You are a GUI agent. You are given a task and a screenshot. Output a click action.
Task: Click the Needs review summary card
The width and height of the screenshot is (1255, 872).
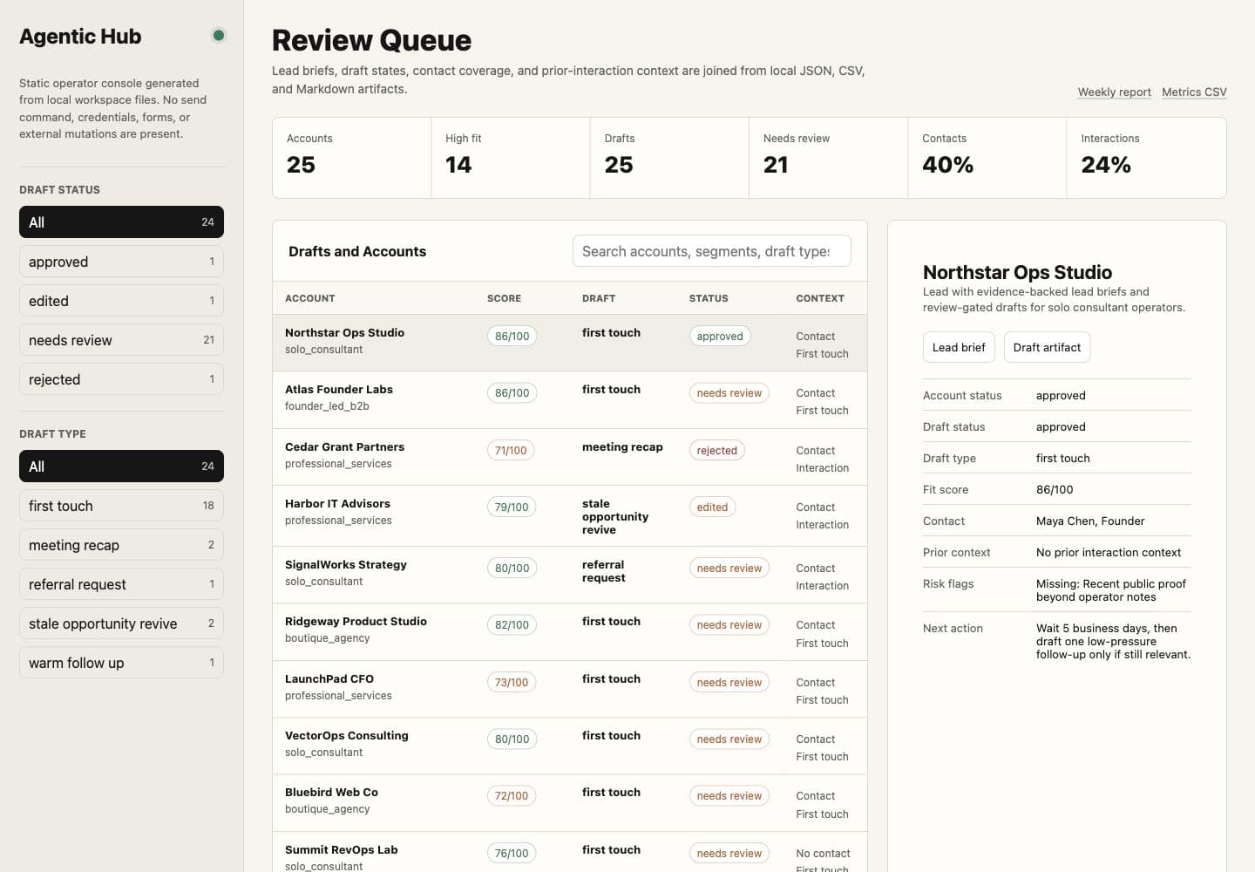click(828, 158)
